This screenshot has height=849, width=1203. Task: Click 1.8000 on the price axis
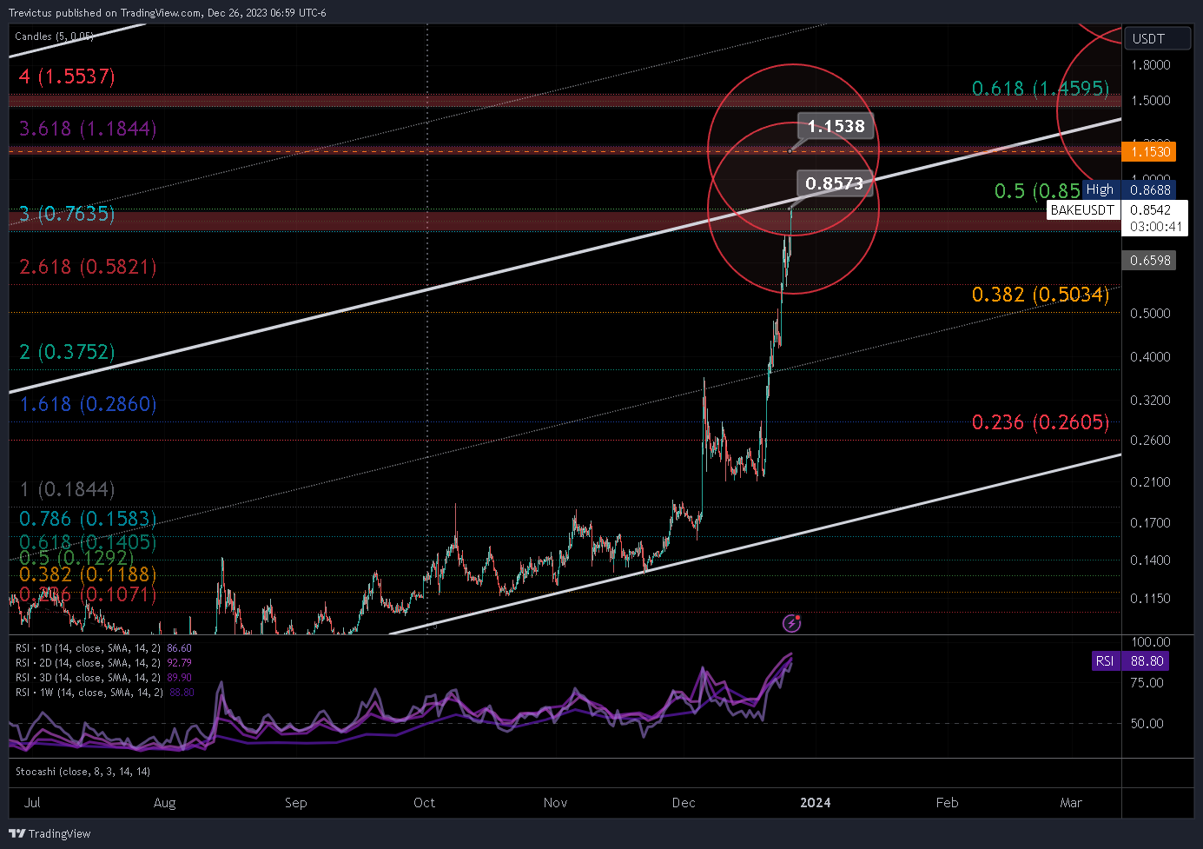click(x=1150, y=65)
